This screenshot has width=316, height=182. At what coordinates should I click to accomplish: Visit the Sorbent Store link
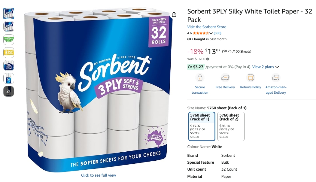[207, 27]
